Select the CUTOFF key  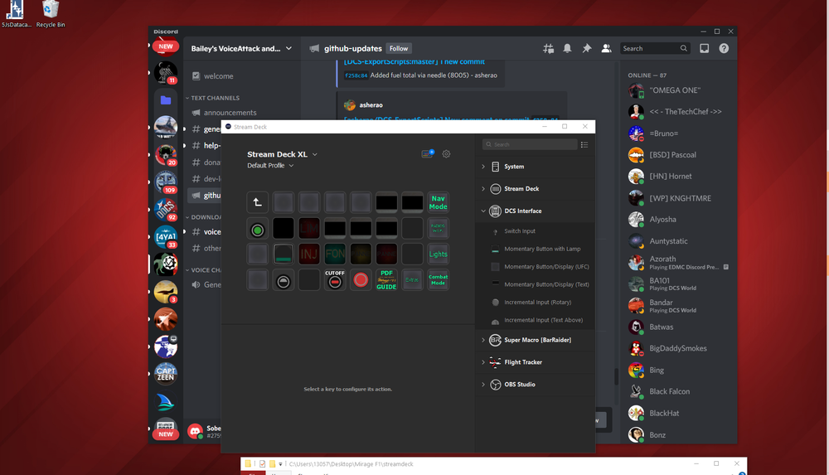click(x=335, y=279)
